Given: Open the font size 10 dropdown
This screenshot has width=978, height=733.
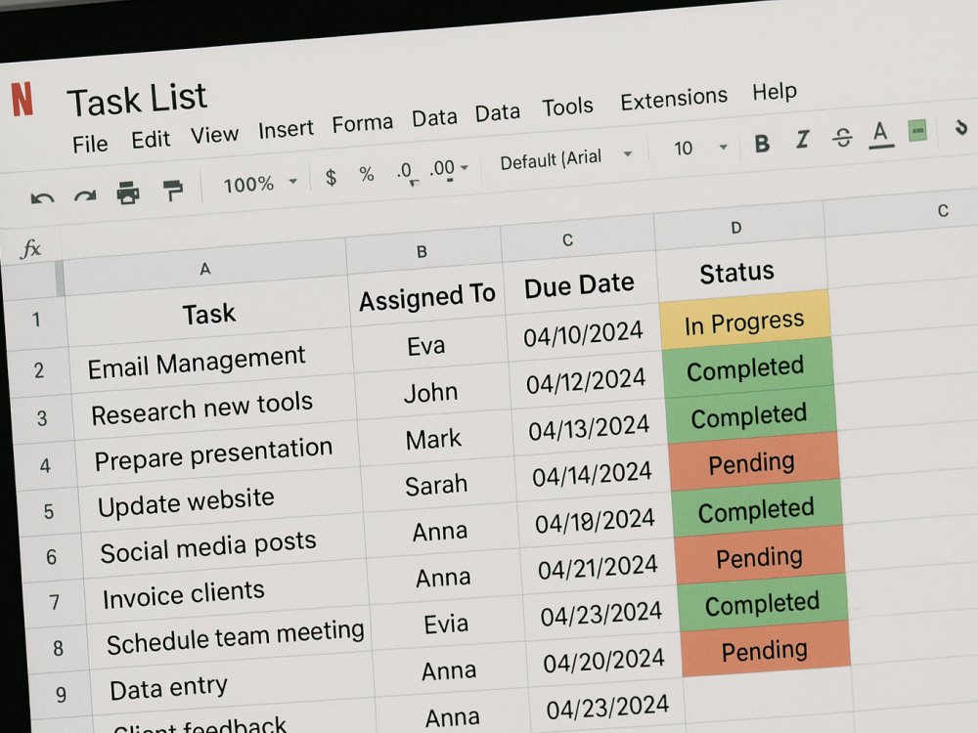Looking at the screenshot, I should point(700,149).
